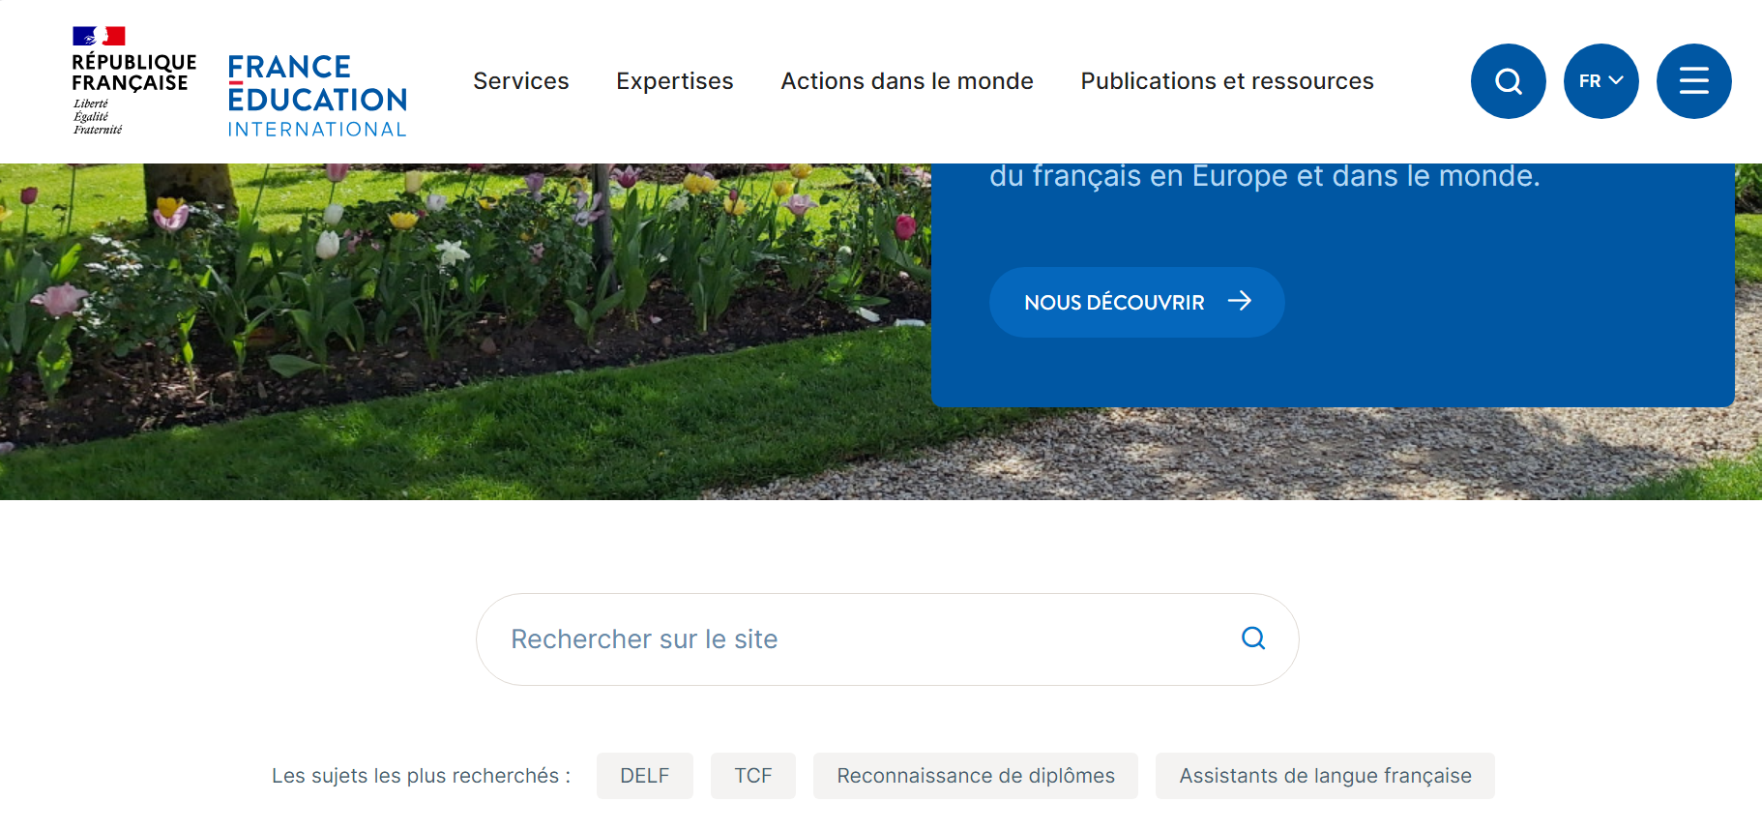Image resolution: width=1762 pixels, height=831 pixels.
Task: Open the hamburger menu button
Action: (x=1693, y=81)
